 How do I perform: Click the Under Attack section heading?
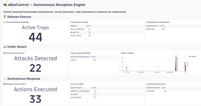(x=17, y=47)
